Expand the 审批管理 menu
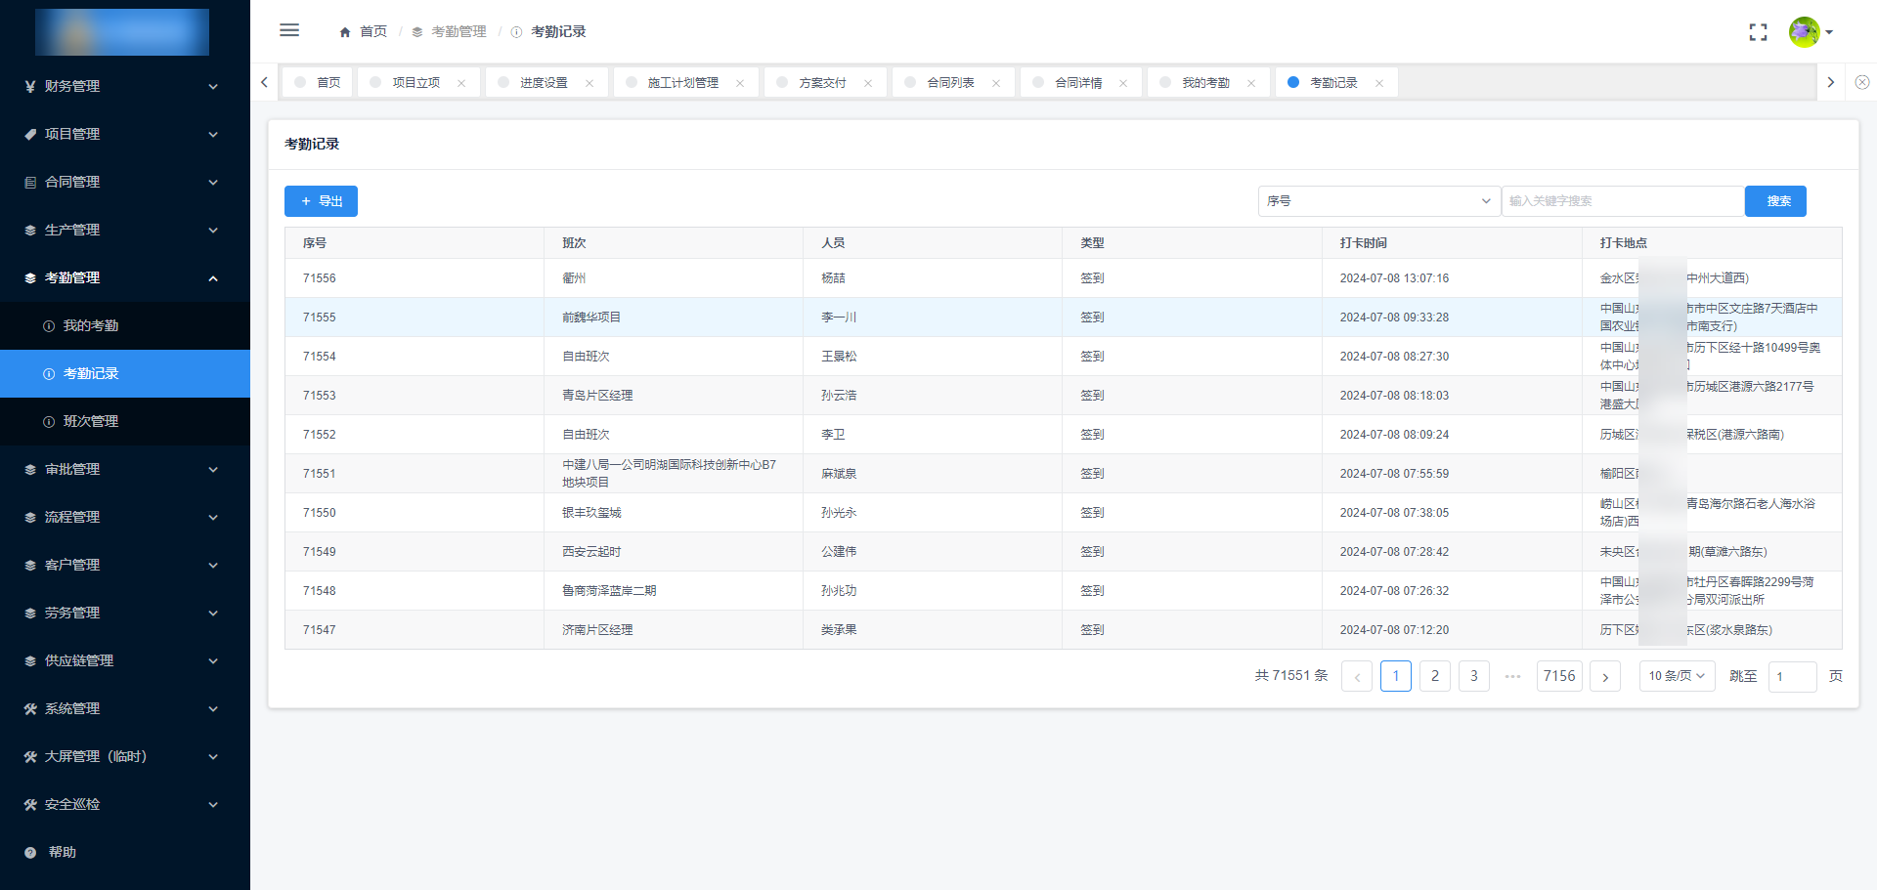 click(125, 469)
